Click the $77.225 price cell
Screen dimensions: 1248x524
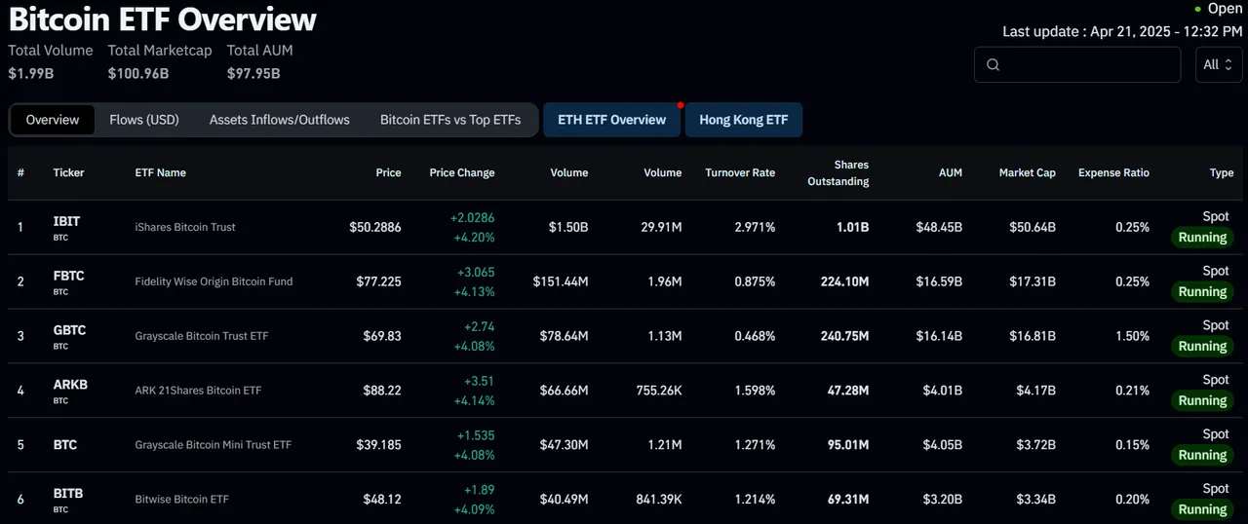tap(378, 281)
